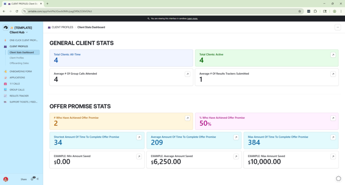
Task: Open Chrome's three-dot menu
Action: (x=341, y=11)
